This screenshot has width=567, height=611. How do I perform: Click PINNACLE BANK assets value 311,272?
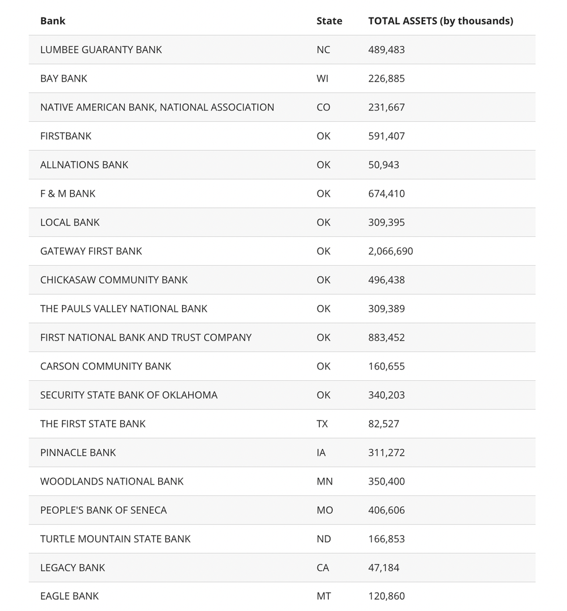[386, 453]
